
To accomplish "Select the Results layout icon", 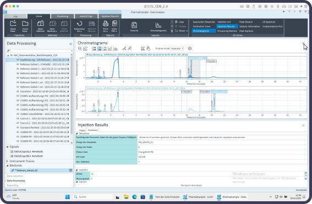I will click(x=134, y=26).
